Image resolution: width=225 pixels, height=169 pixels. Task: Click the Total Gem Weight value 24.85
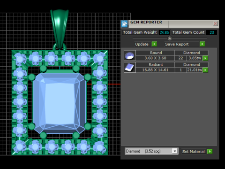point(164,32)
